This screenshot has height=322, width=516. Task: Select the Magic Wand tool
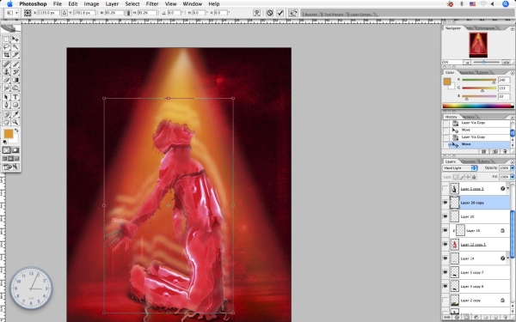pos(15,47)
